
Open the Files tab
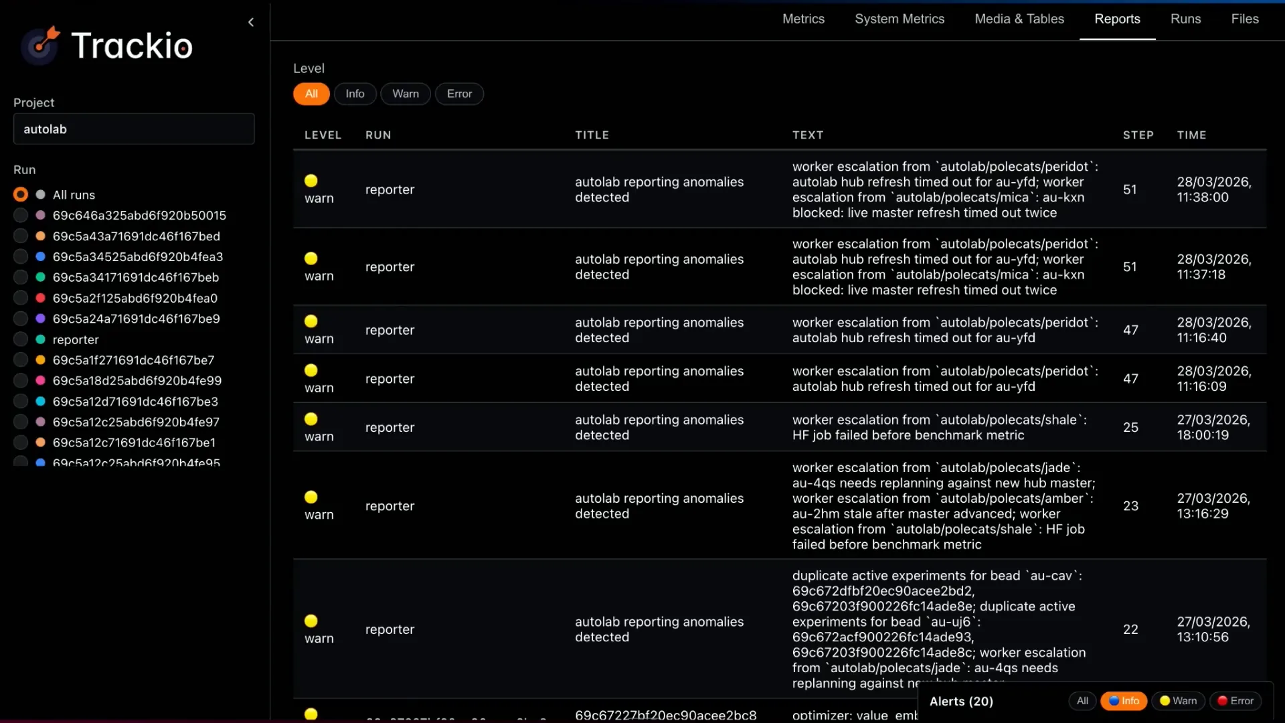point(1245,19)
